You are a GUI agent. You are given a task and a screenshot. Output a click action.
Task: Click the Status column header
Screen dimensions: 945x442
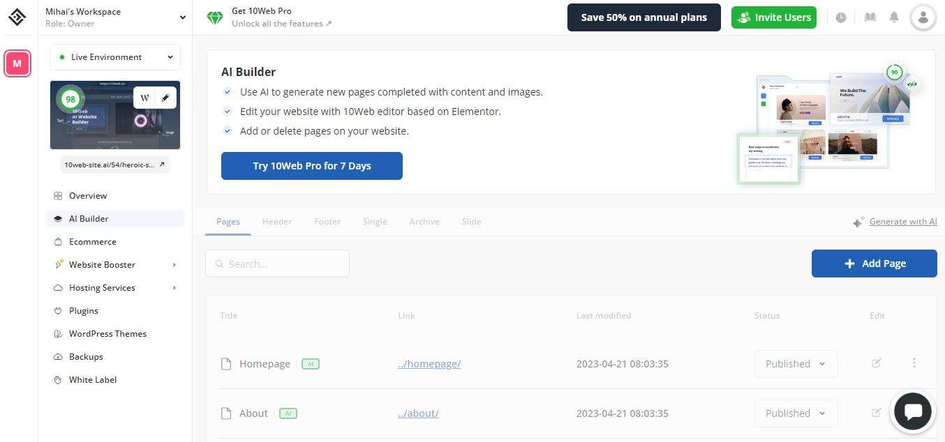click(x=767, y=316)
